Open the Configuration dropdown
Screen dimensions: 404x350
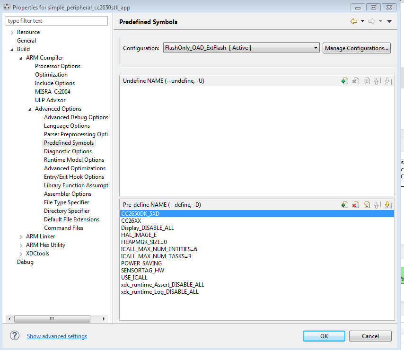click(241, 48)
